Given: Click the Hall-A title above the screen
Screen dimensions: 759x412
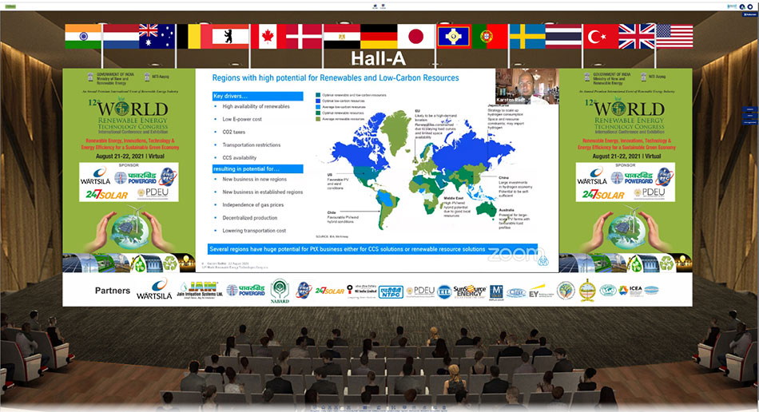Looking at the screenshot, I should click(x=378, y=58).
